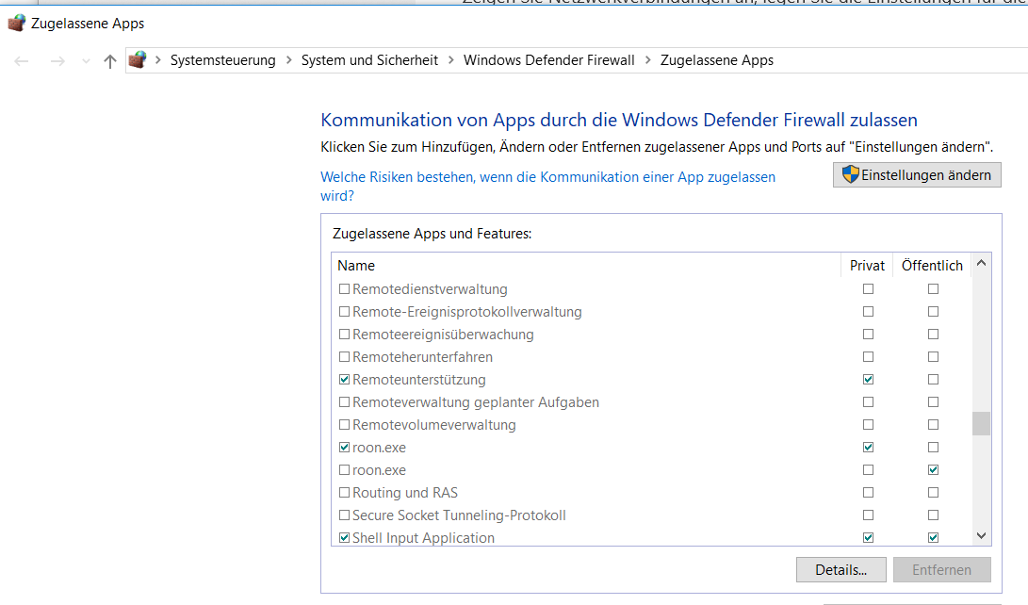Viewport: 1028px width, 605px height.
Task: Uncheck Privat for Remoteunterstützung
Action: (x=868, y=380)
